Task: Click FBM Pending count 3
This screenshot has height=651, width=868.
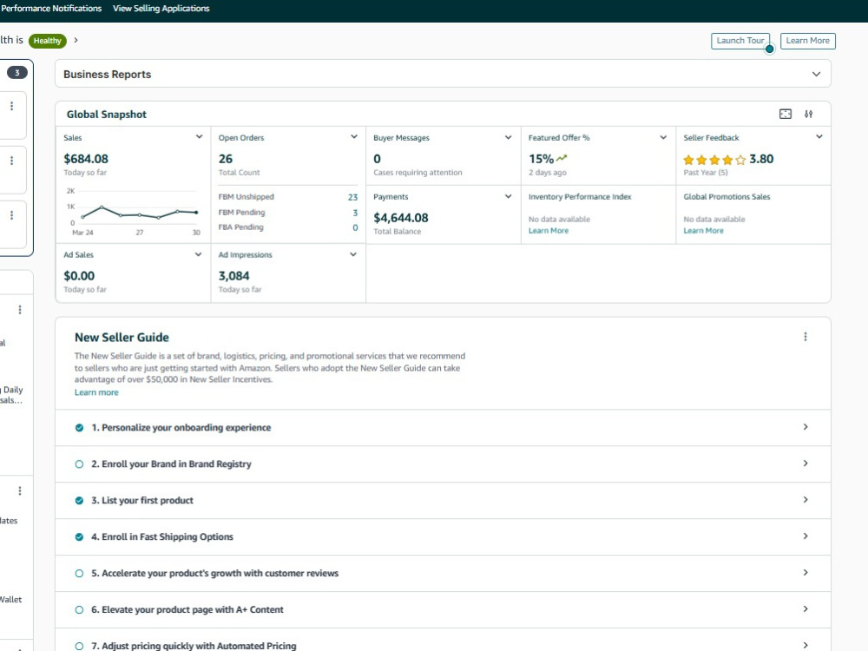Action: click(355, 213)
